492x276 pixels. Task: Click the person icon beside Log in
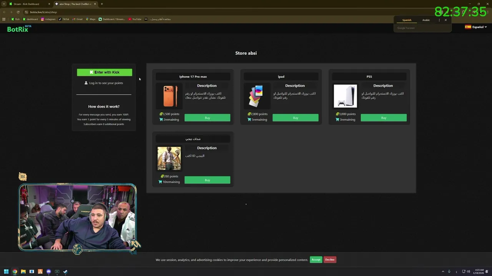coord(86,83)
